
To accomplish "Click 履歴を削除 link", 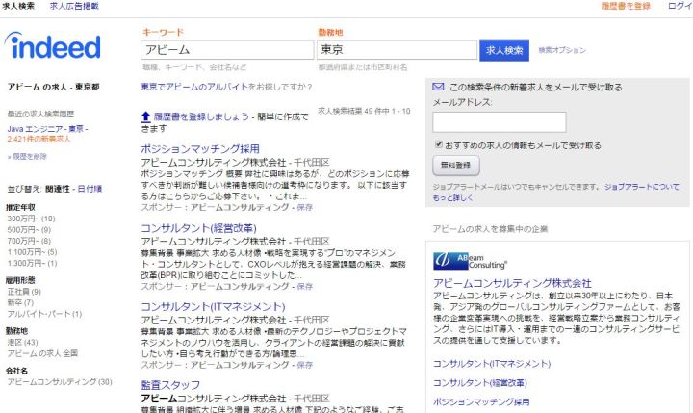I will coord(29,156).
